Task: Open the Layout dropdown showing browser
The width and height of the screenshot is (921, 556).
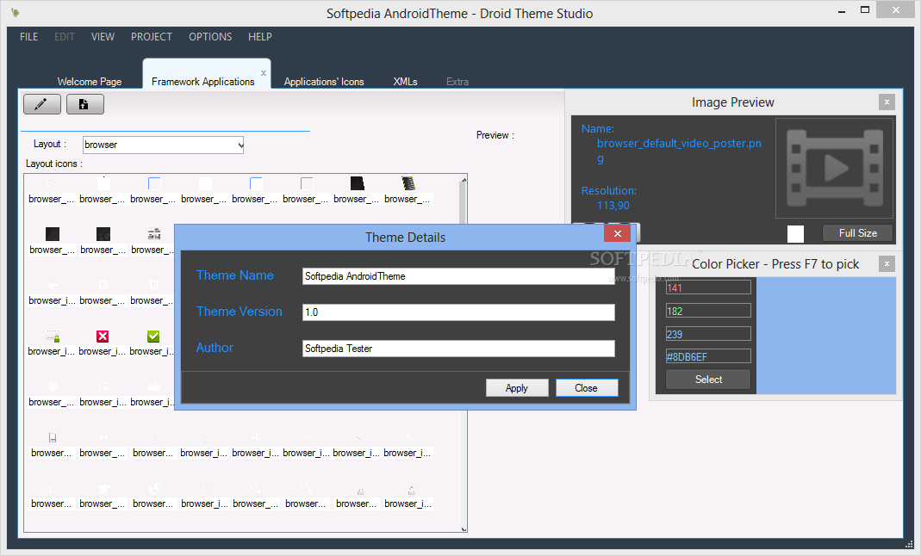Action: [164, 145]
